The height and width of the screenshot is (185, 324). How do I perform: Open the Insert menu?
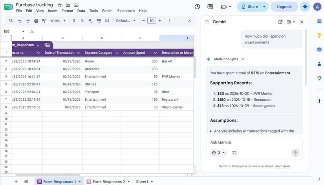click(x=53, y=11)
